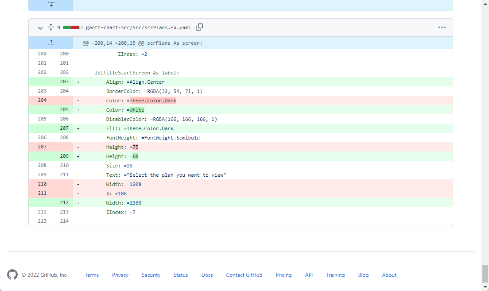Go to the Privacy page

tap(120, 275)
